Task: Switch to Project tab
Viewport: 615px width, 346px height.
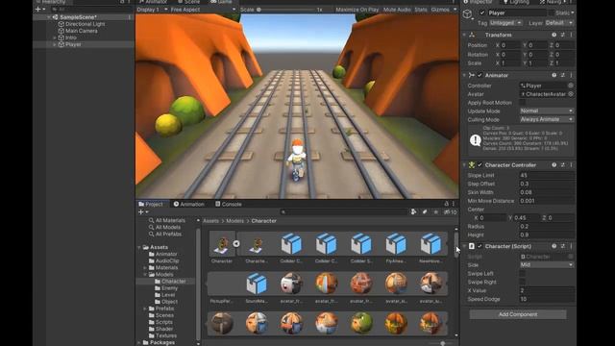Action: 151,204
